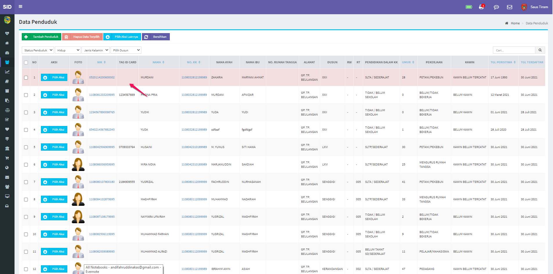Tick the checkbox for row 6 MIRA NOVA
553x274 pixels.
pos(26,165)
